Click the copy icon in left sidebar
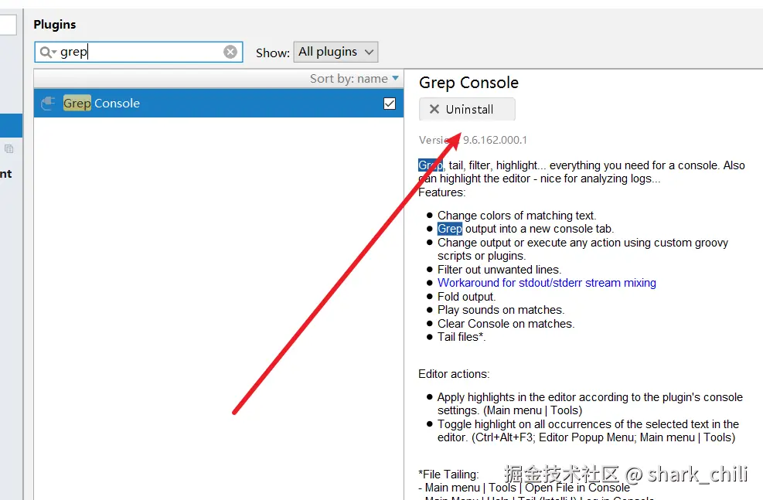The height and width of the screenshot is (500, 763). [9, 149]
